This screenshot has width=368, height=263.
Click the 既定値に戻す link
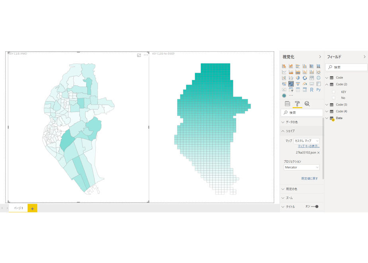[309, 179]
